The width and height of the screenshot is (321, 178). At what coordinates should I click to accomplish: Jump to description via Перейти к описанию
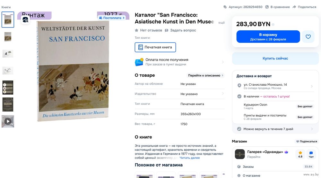205,75
